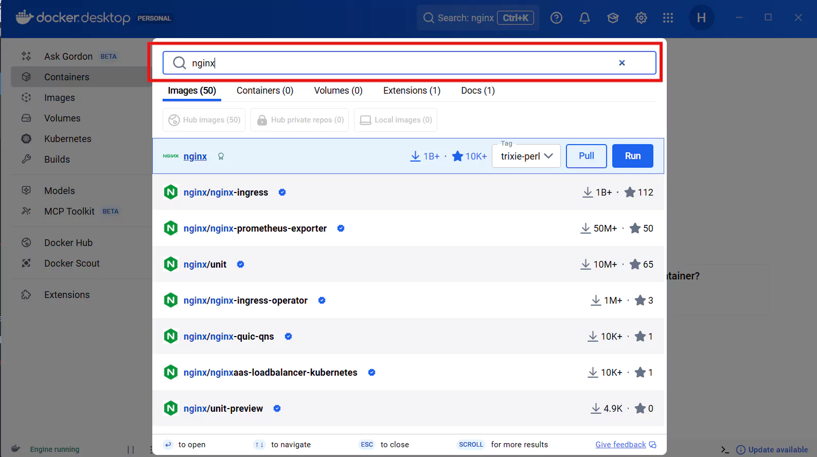Viewport: 817px width, 457px height.
Task: Expand the trixie-perl Tag dropdown
Action: [526, 156]
